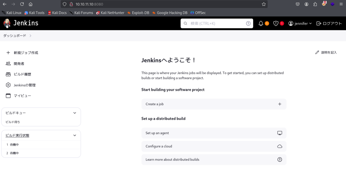The height and width of the screenshot is (180, 346).
Task: Click the inbox icon beside ビルド履歴
Action: [8, 74]
